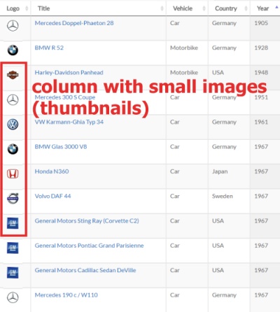Screen dimensions: 280x312
Task: Open Mercedes Doppel-Phaeton 28 link
Action: click(74, 23)
